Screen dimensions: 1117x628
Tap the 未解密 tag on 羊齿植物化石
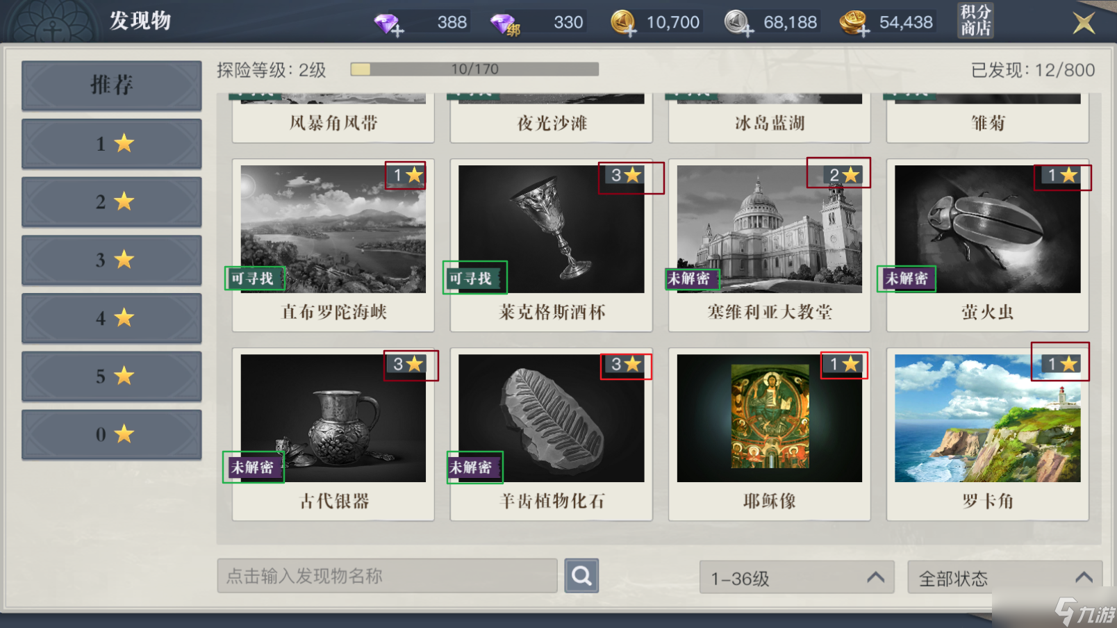tap(472, 468)
